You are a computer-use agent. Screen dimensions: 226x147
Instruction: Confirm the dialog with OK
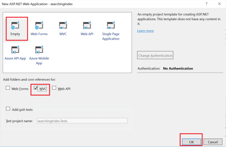(x=192, y=142)
